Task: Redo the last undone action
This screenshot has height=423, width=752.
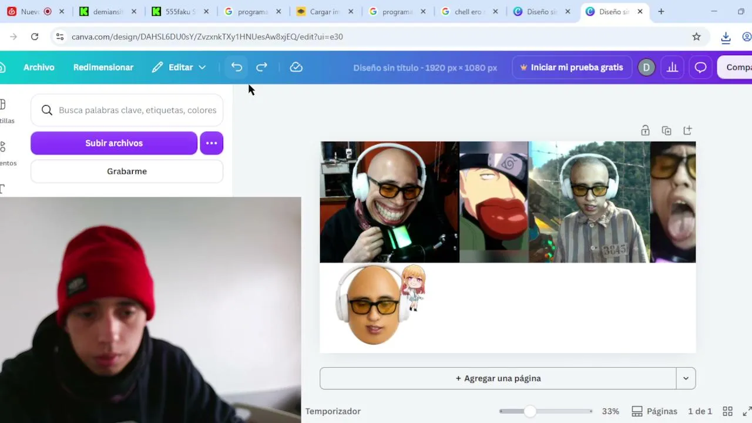Action: (x=262, y=68)
